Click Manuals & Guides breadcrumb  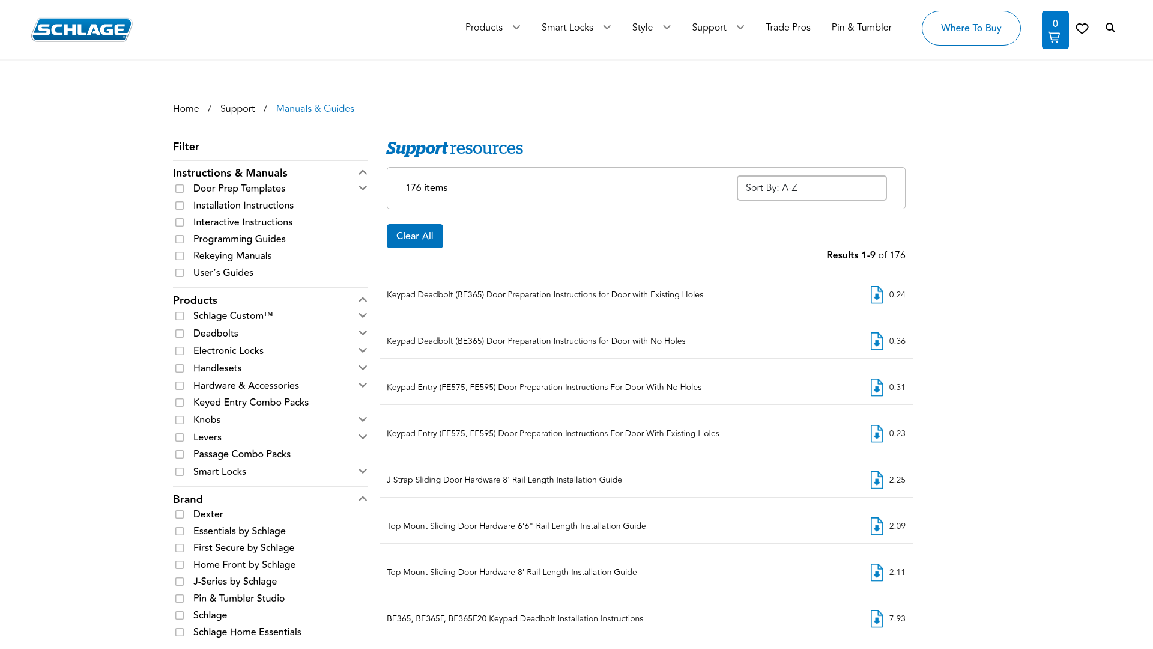(315, 109)
